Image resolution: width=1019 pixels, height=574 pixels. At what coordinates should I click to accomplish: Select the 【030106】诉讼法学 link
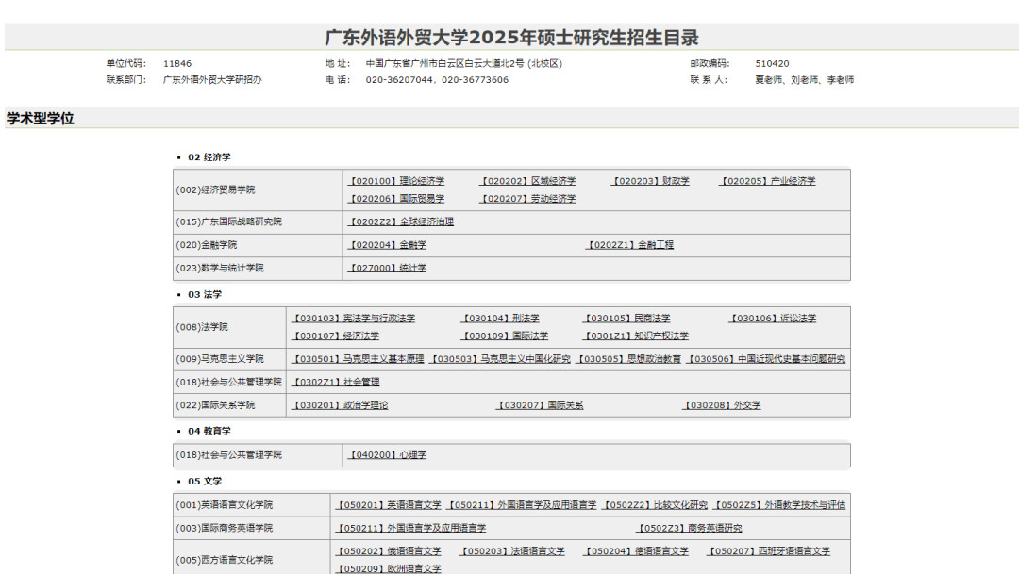(772, 319)
